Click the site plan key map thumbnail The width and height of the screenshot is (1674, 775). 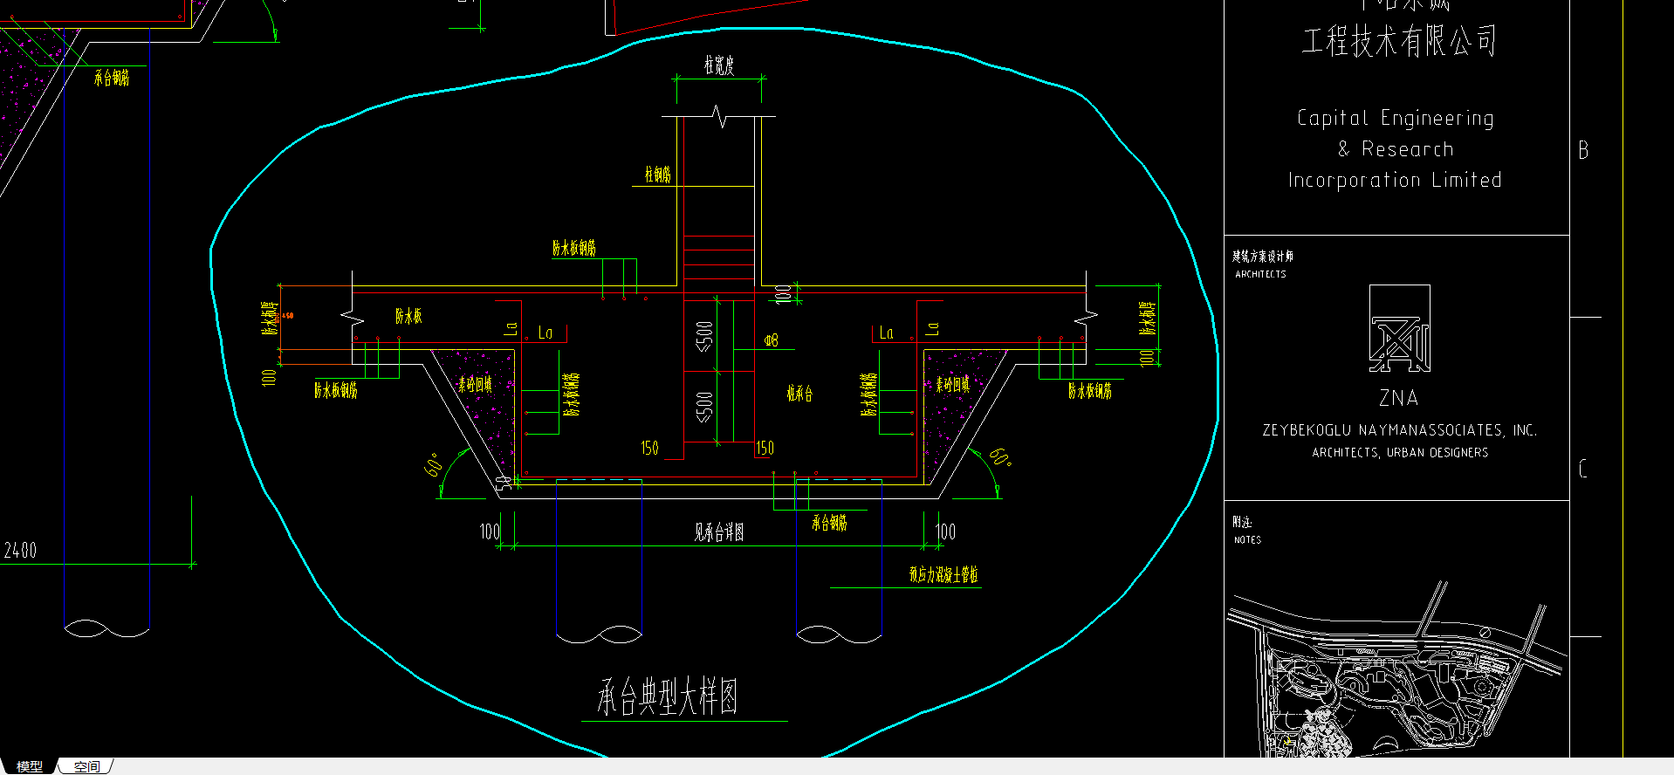[1396, 669]
